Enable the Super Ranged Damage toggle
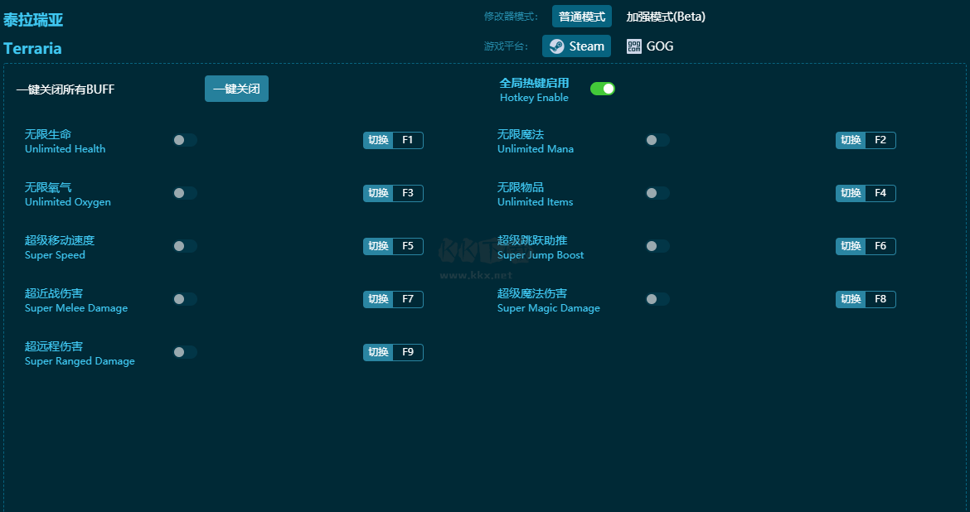 click(x=185, y=352)
